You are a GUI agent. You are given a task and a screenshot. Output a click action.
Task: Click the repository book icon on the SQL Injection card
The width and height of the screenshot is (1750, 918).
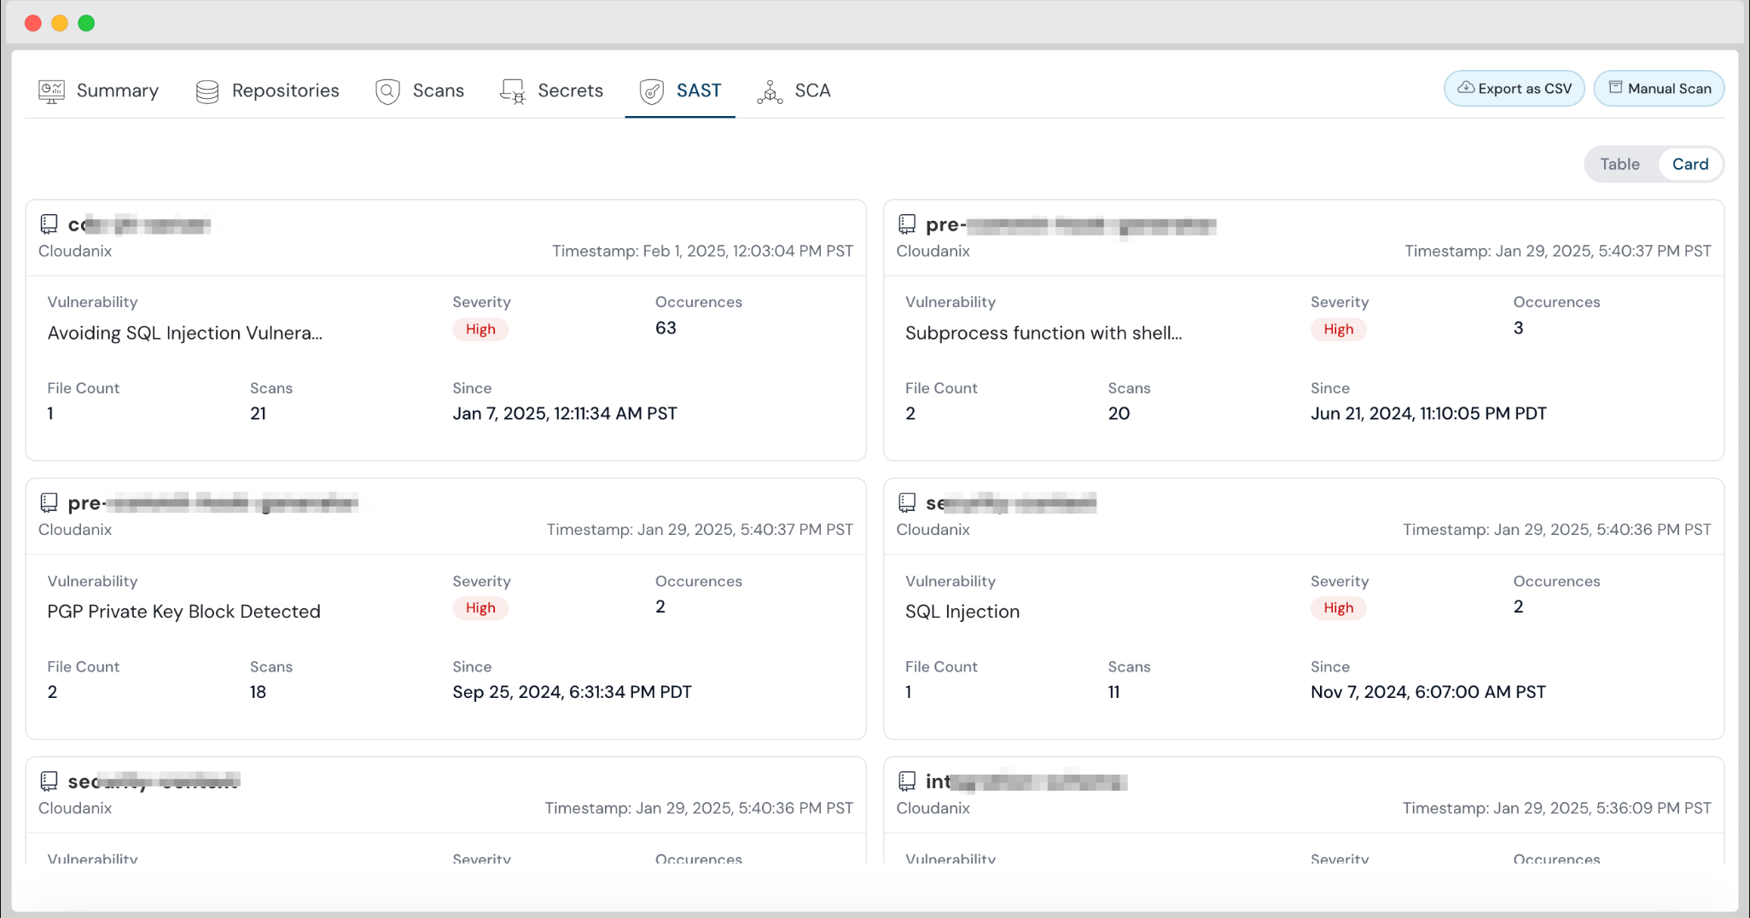(905, 503)
